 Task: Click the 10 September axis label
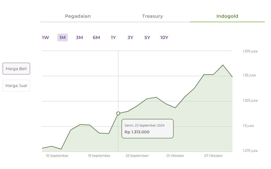coord(57,156)
